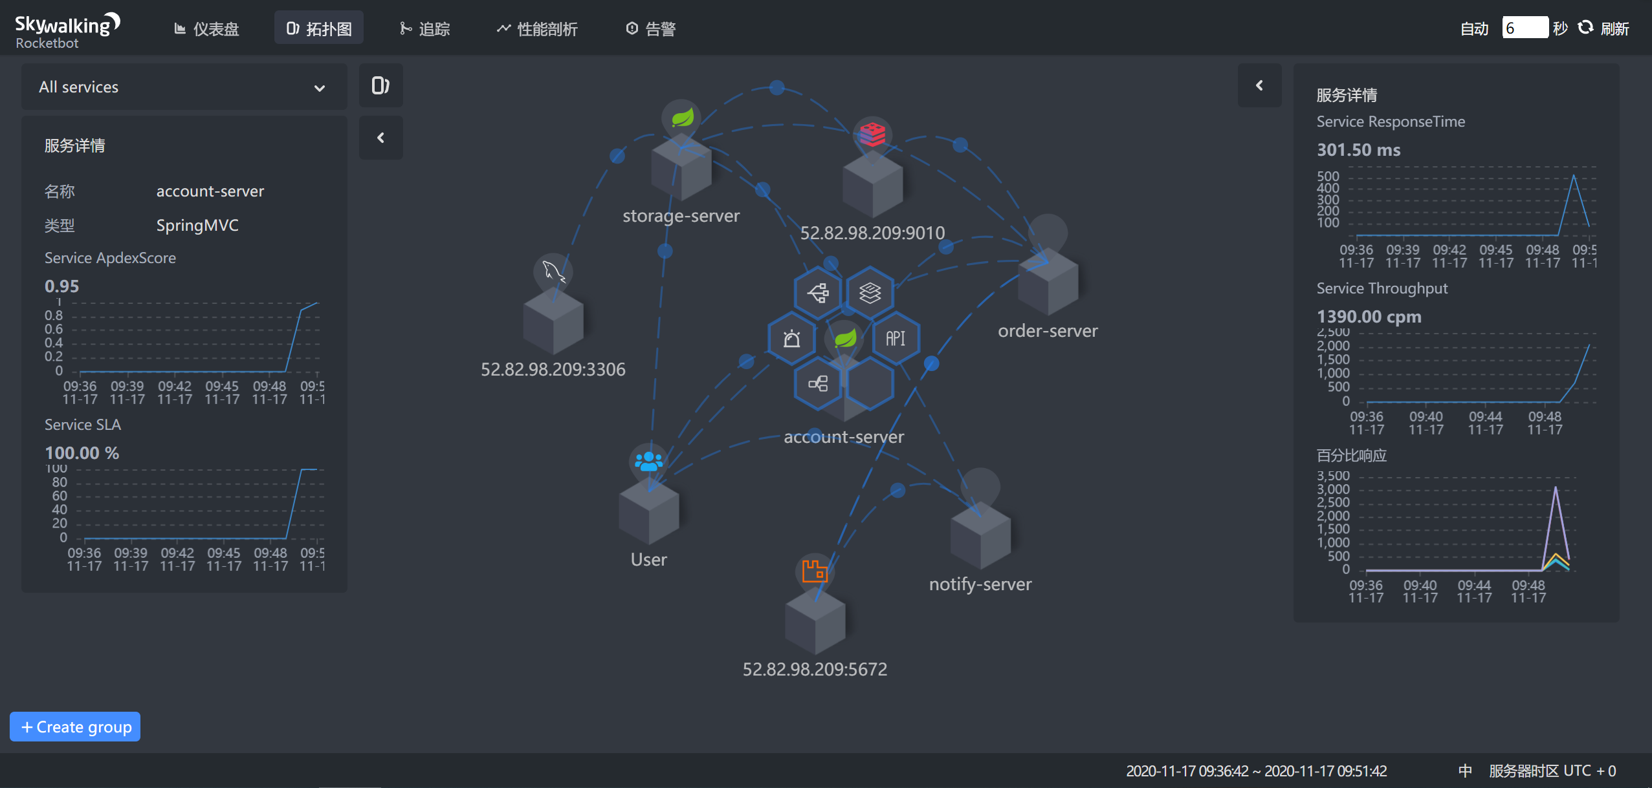1652x788 pixels.
Task: Click the refresh interval seconds input field
Action: click(1525, 28)
